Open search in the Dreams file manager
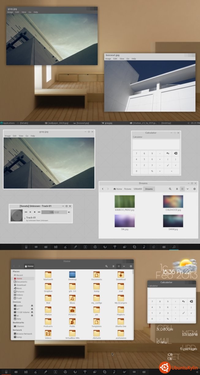 click(x=170, y=189)
